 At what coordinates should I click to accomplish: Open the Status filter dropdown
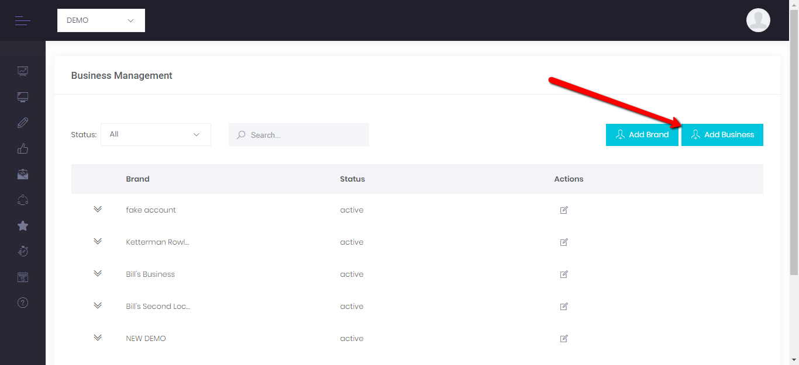pyautogui.click(x=156, y=134)
